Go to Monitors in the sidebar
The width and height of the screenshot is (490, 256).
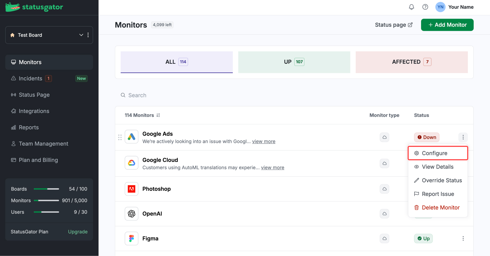pyautogui.click(x=49, y=62)
